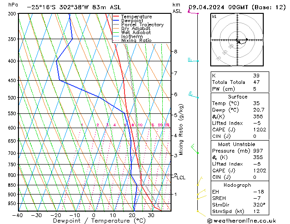The image size is (290, 224).
Task: Click the 850 hPa pressure axis label
Action: (13, 185)
